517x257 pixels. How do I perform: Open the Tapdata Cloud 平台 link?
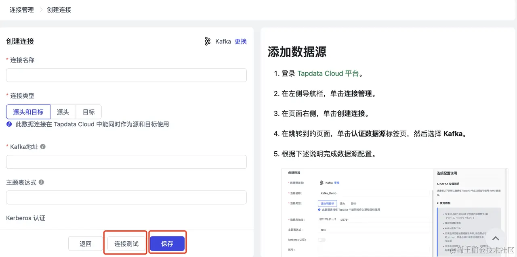pyautogui.click(x=328, y=73)
